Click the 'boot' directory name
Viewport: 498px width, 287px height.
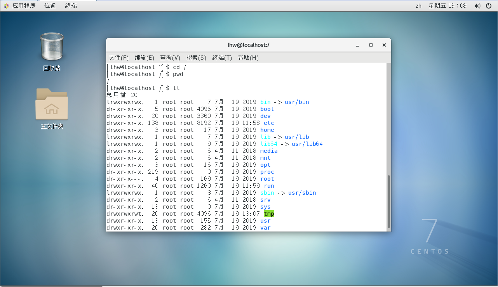[267, 109]
